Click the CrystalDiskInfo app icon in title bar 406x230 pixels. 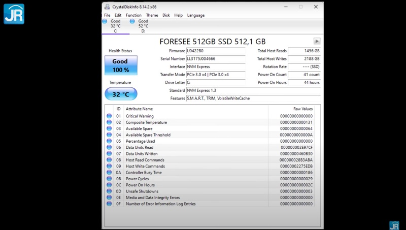(107, 7)
